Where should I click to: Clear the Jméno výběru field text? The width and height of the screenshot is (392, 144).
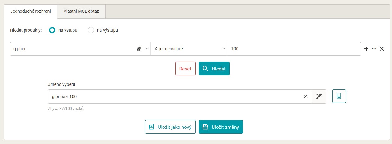(x=306, y=97)
